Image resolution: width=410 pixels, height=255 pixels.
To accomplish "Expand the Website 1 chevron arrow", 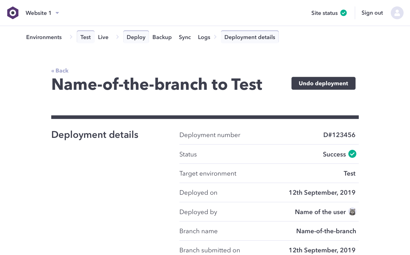I will pyautogui.click(x=57, y=13).
